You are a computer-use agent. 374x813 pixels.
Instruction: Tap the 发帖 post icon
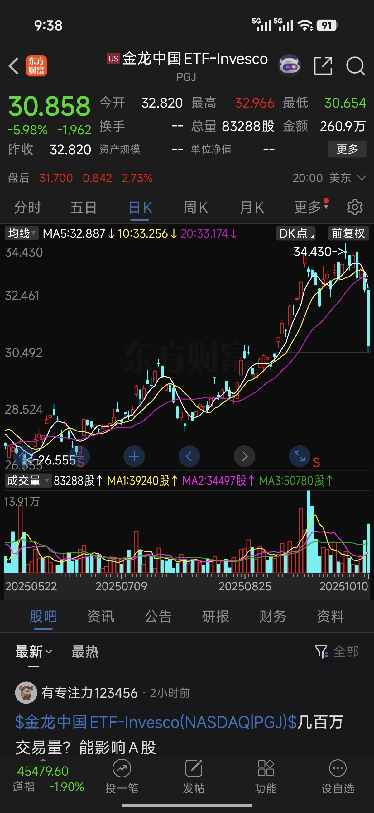point(194,777)
